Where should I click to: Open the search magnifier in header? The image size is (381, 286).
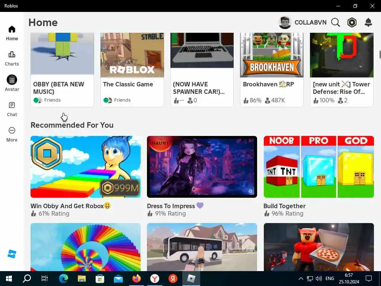336,22
